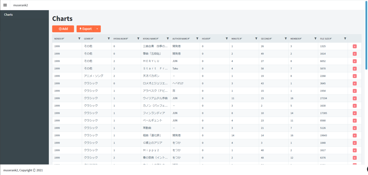Click the Export button
This screenshot has width=368, height=175.
pyautogui.click(x=85, y=29)
